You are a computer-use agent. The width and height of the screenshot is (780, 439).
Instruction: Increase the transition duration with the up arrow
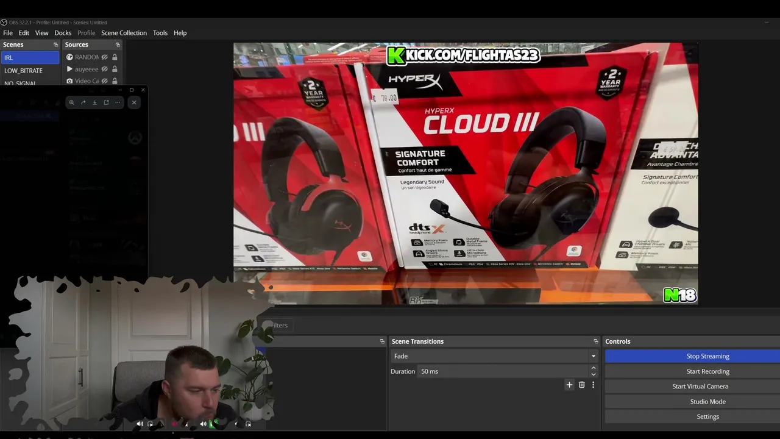pos(594,368)
